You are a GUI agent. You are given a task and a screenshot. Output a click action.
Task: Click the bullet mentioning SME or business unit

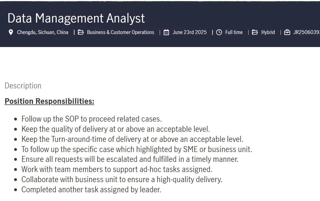coord(137,149)
